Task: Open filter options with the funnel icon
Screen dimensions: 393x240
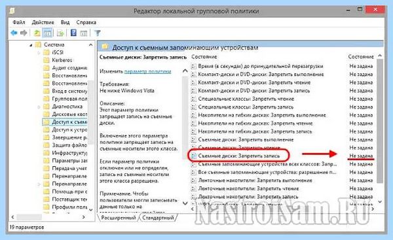Action: (97, 33)
